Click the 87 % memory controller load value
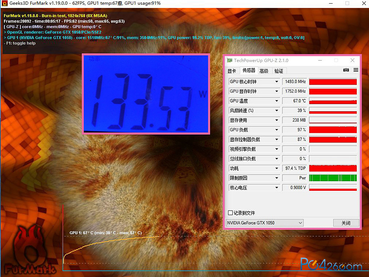Screen dimensions: 369x277 point(295,140)
